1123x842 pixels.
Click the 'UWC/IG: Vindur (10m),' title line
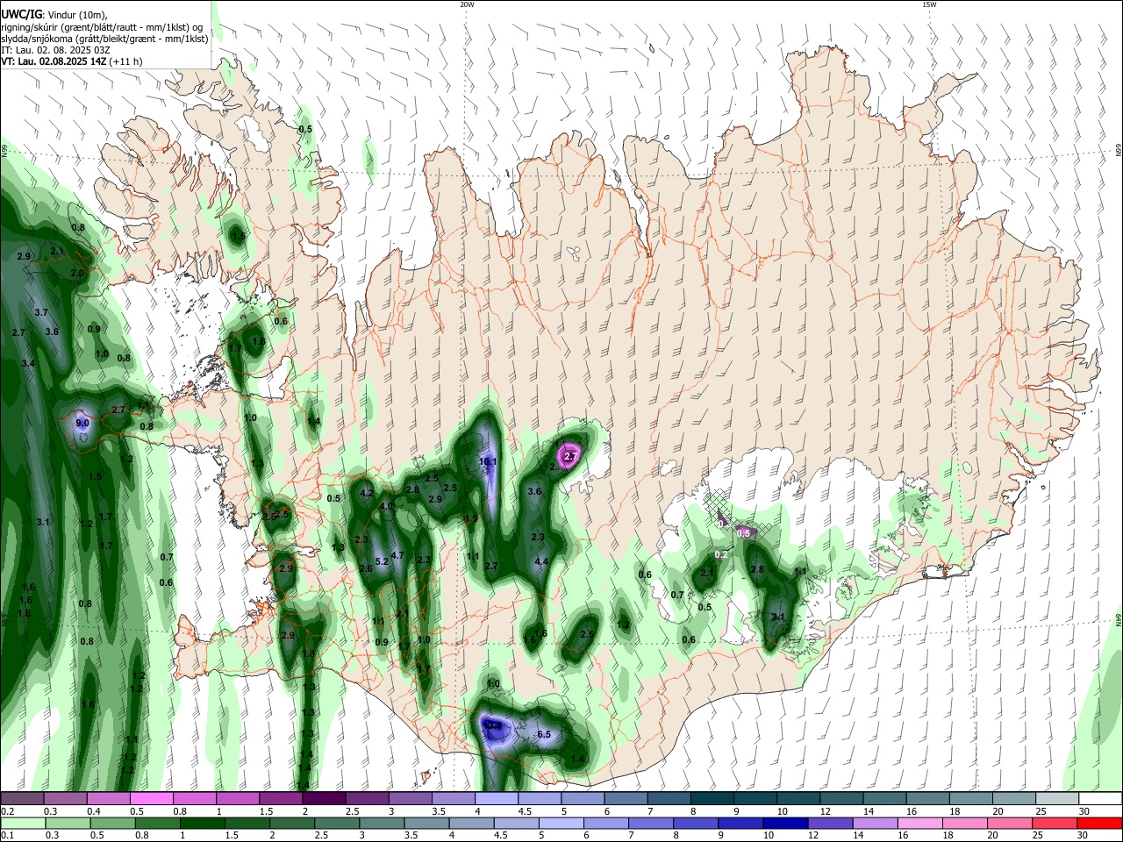tap(54, 16)
